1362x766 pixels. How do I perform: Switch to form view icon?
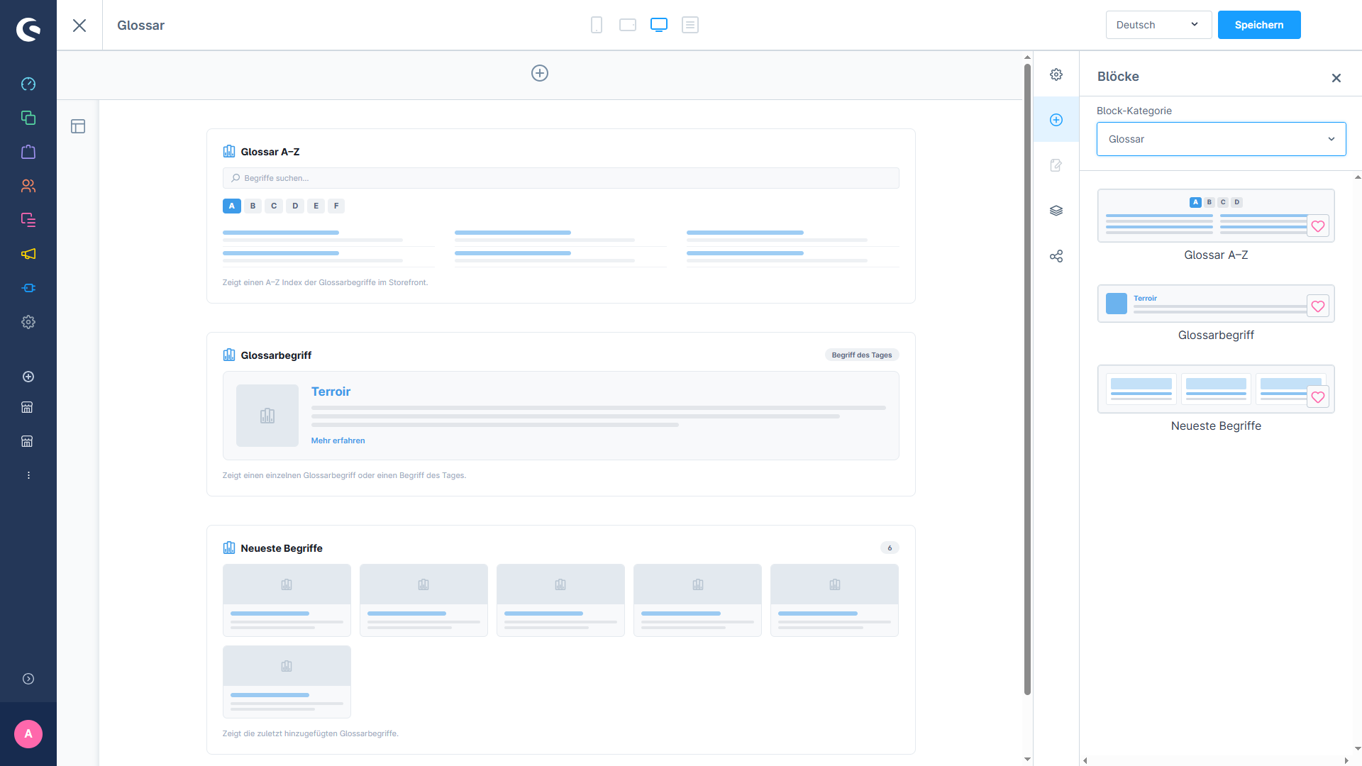690,25
